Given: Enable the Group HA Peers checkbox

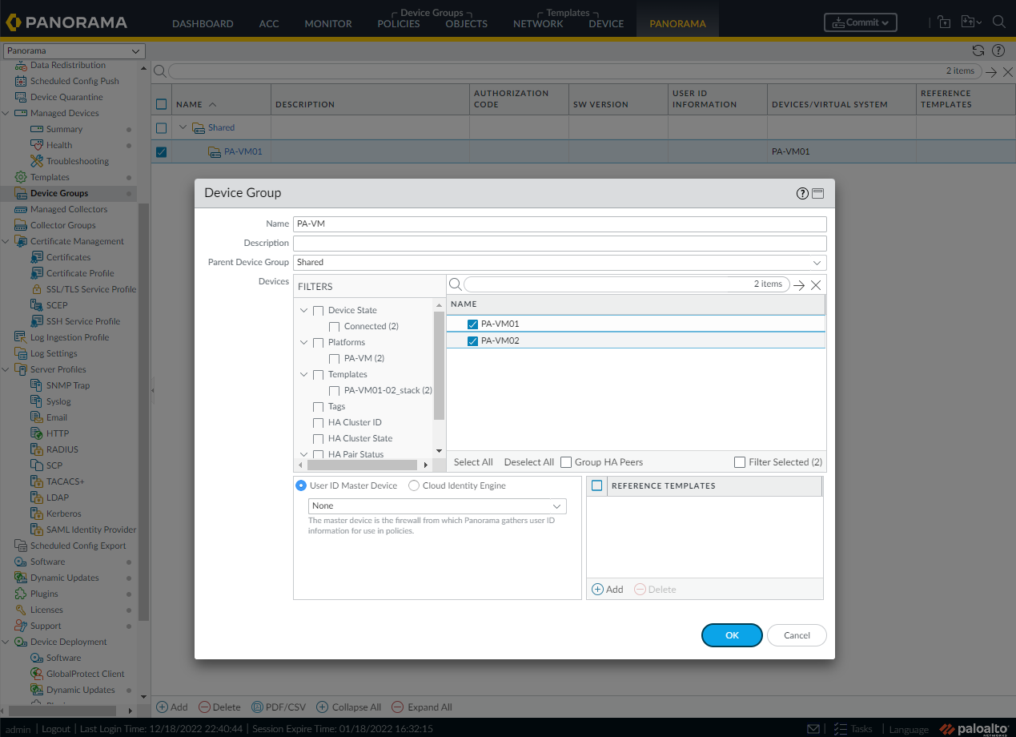Looking at the screenshot, I should [x=566, y=462].
